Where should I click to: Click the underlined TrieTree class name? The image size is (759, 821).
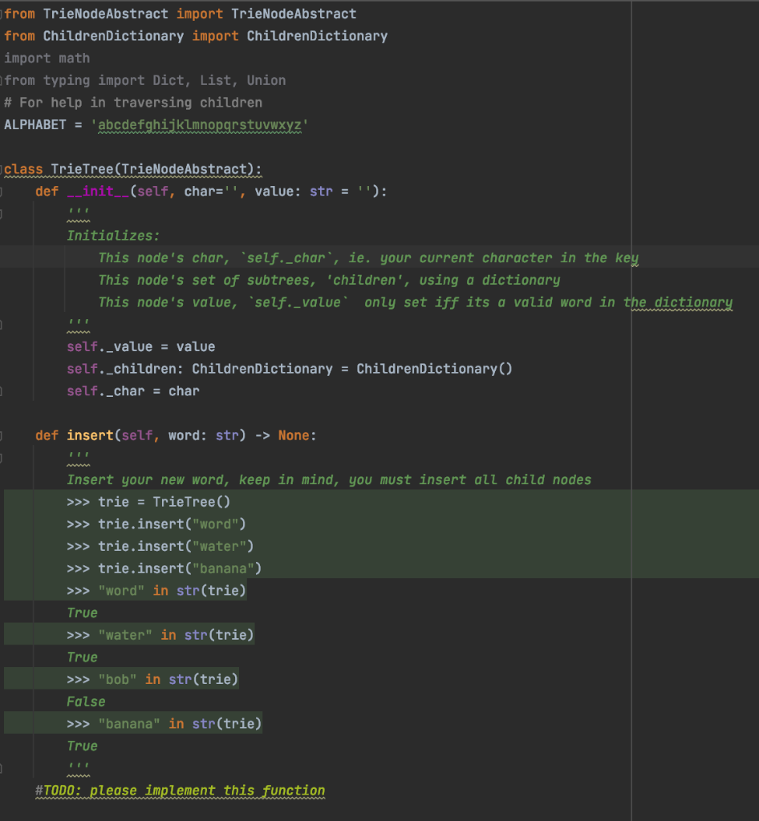[x=80, y=169]
